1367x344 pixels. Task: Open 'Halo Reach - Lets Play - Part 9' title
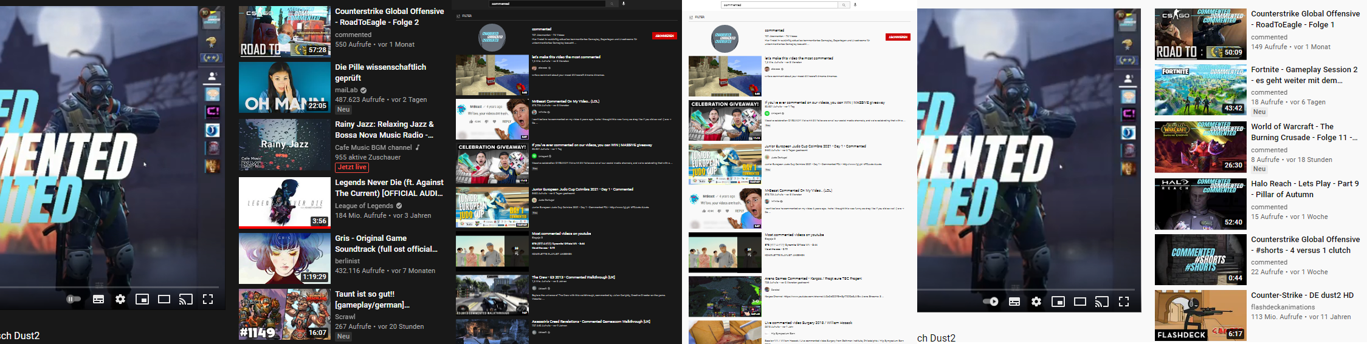click(1304, 189)
